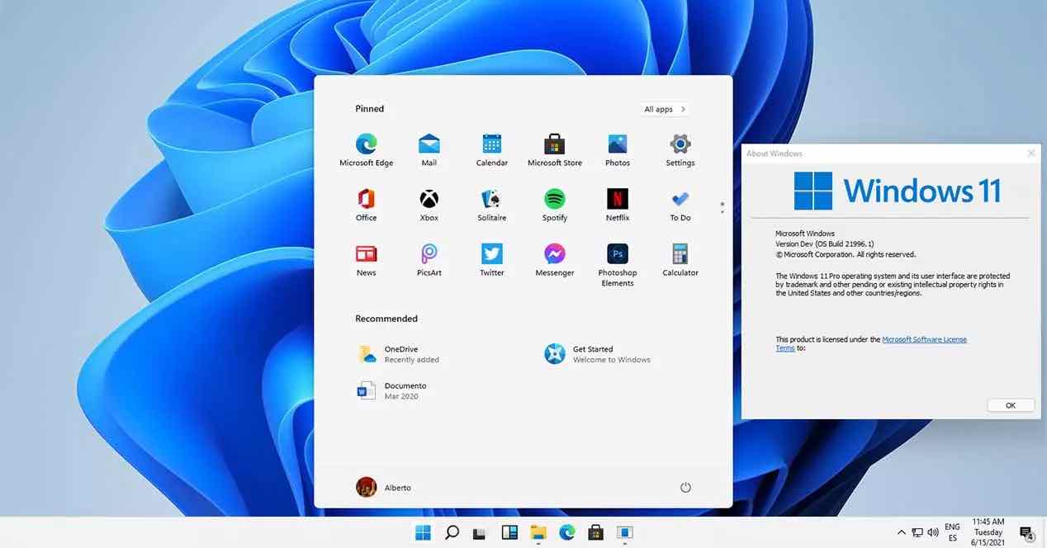Image resolution: width=1047 pixels, height=548 pixels.
Task: Launch Photoshop Elements
Action: (x=618, y=264)
